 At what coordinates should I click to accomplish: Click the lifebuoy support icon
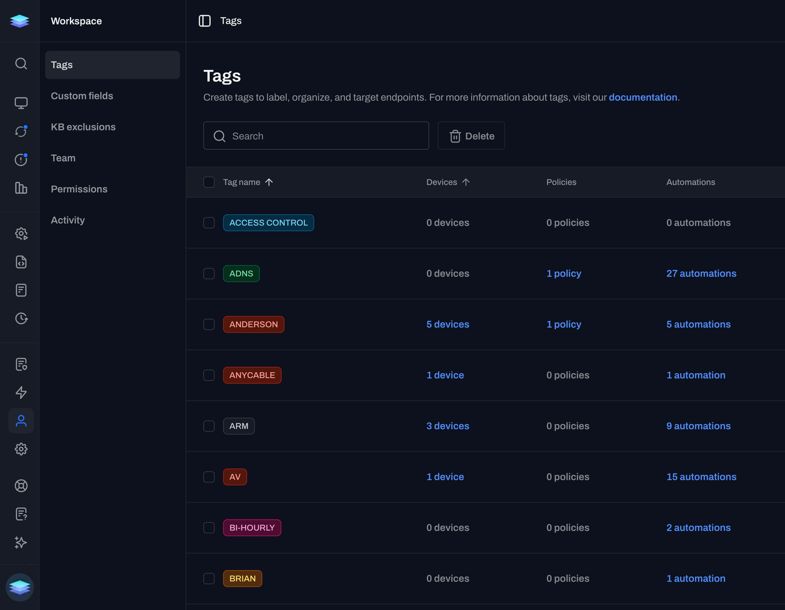click(x=21, y=486)
